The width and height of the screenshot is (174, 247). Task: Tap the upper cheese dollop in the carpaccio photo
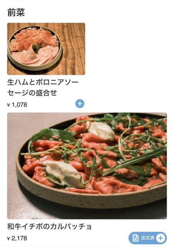101,131
